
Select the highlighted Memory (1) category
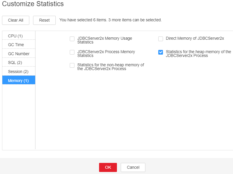[19, 81]
